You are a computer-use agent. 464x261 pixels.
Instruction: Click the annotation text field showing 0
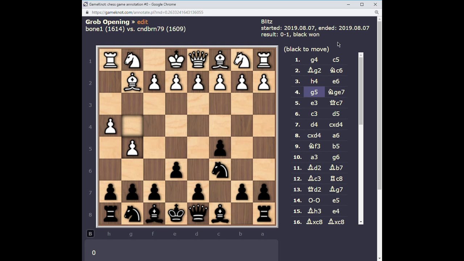click(x=182, y=250)
